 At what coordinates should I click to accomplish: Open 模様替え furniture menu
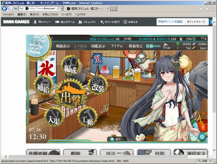coord(136,46)
